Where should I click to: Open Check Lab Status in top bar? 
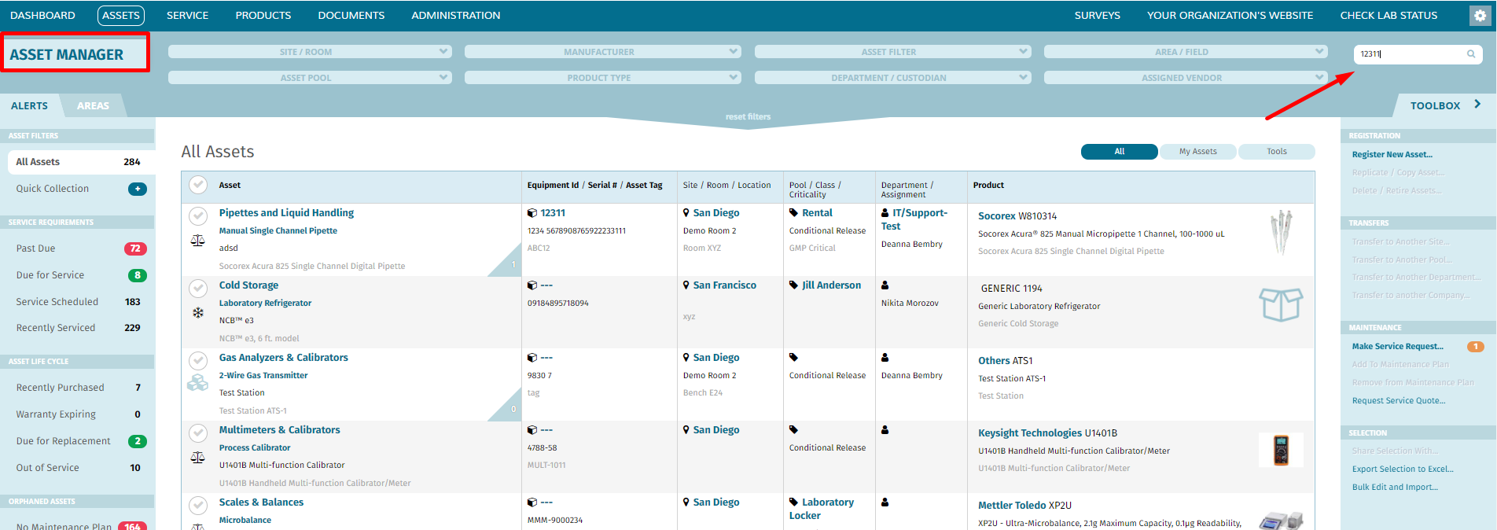1388,15
